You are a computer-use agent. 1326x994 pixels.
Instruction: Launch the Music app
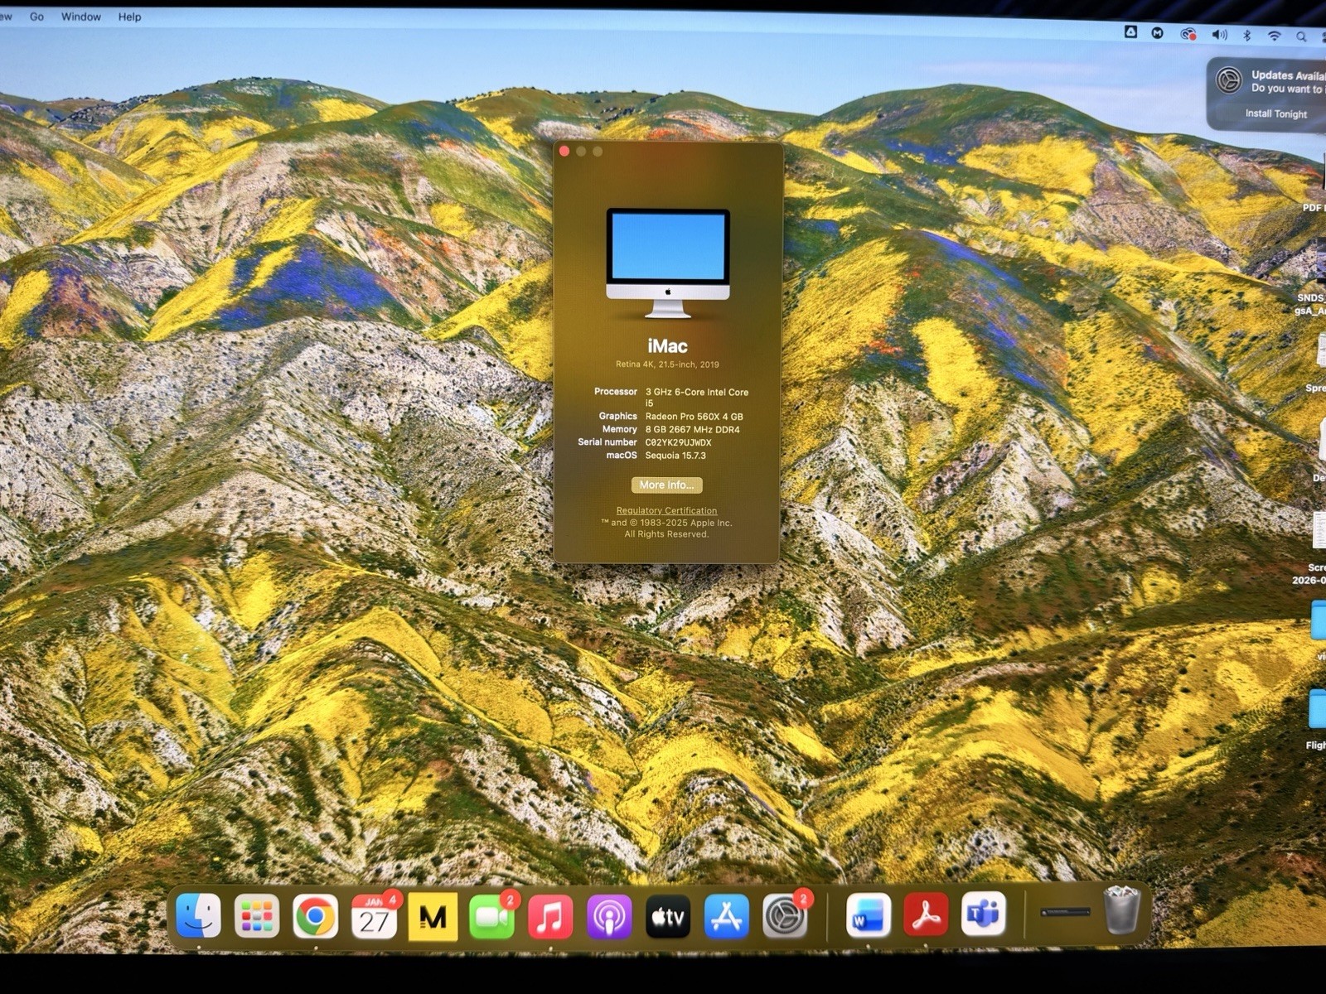550,917
